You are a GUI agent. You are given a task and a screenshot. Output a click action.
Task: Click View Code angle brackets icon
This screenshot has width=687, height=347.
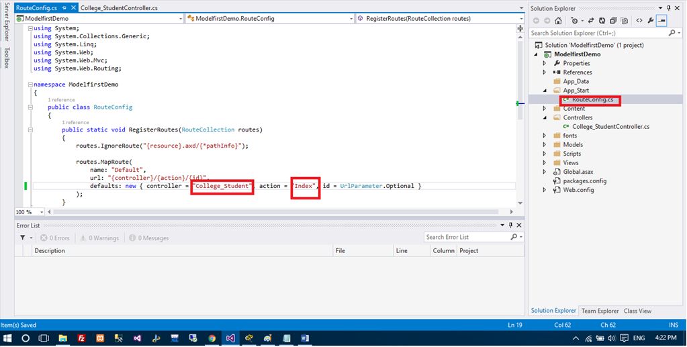(639, 21)
